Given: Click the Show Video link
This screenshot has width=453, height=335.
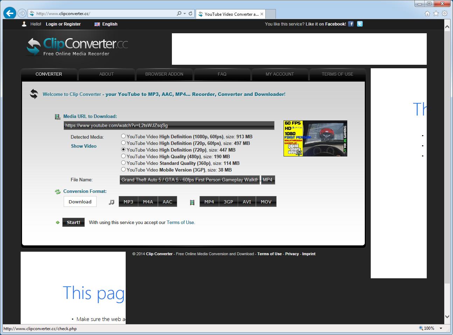Looking at the screenshot, I should [84, 146].
